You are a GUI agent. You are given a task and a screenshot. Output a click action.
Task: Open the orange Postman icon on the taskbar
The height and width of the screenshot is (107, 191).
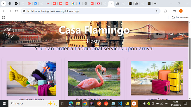(x=99, y=103)
